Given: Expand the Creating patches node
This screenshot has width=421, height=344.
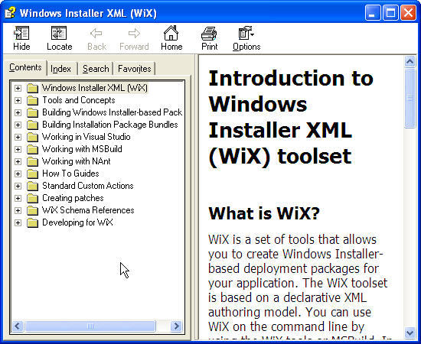Looking at the screenshot, I should click(18, 199).
